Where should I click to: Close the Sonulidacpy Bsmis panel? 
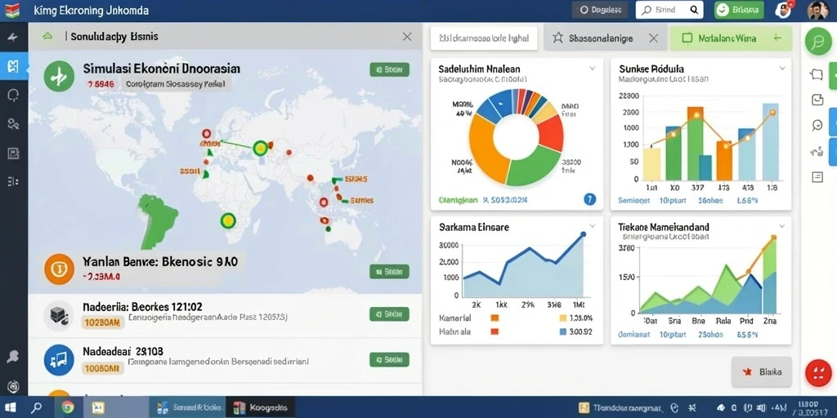pos(407,37)
